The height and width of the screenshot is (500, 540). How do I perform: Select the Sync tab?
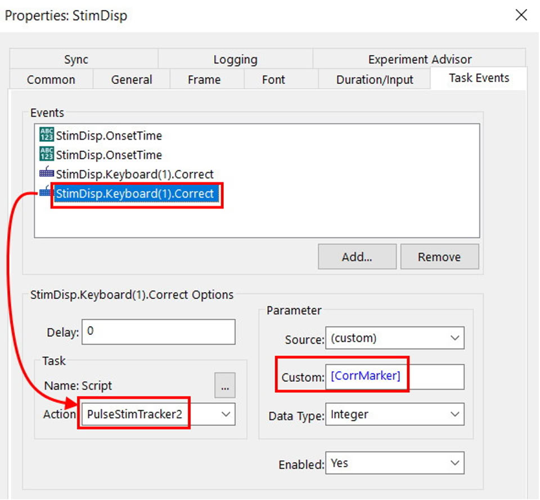76,59
